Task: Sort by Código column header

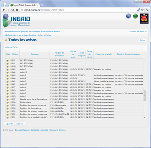Action: pos(15,54)
